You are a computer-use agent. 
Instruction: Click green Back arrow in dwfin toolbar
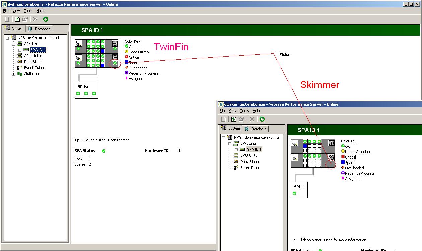(x=46, y=19)
